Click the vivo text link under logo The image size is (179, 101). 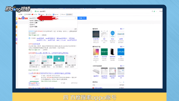[121, 57]
